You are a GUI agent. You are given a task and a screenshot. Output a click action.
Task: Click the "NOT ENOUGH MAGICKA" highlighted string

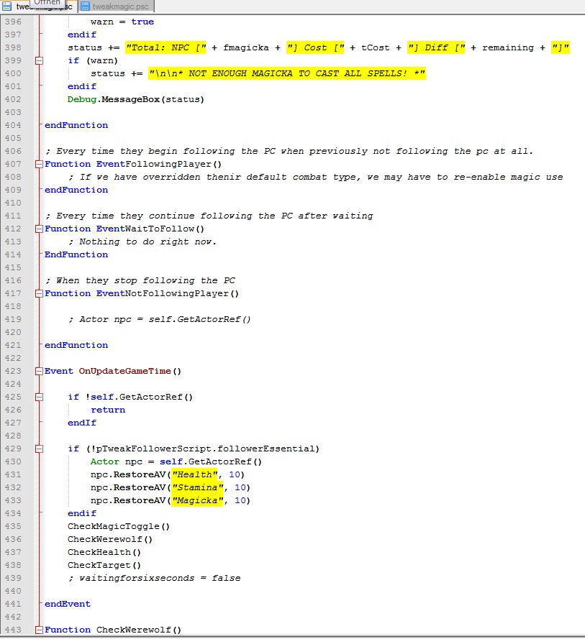point(286,73)
